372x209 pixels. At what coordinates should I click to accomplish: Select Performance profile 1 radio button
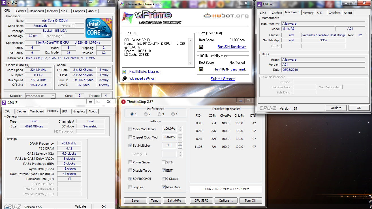[x=132, y=114]
